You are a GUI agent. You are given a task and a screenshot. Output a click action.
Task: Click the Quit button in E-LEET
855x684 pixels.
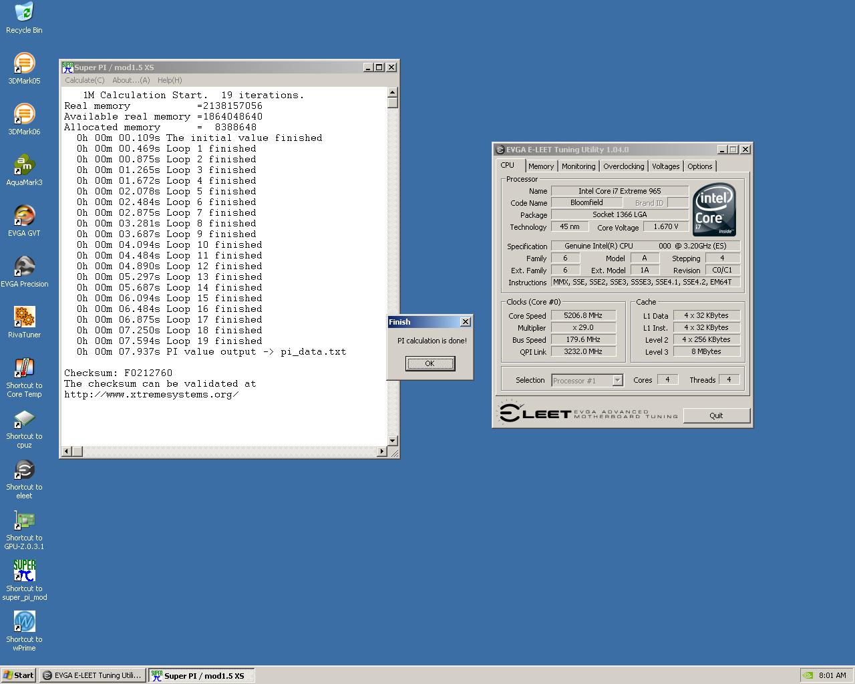[716, 415]
